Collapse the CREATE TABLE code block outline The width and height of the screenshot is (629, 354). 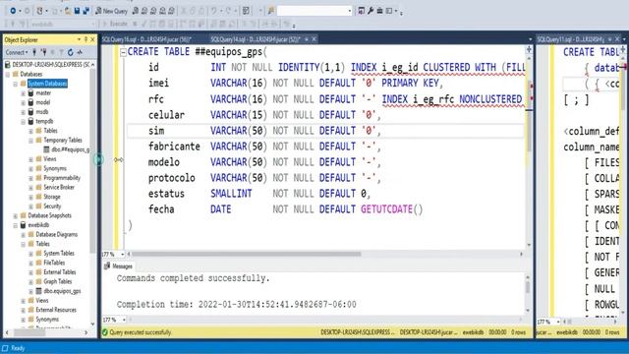[x=123, y=52]
